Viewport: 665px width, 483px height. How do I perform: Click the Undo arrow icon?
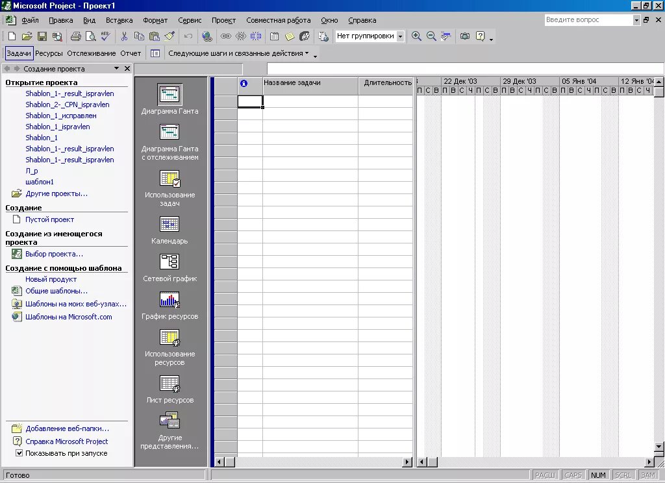tap(188, 36)
